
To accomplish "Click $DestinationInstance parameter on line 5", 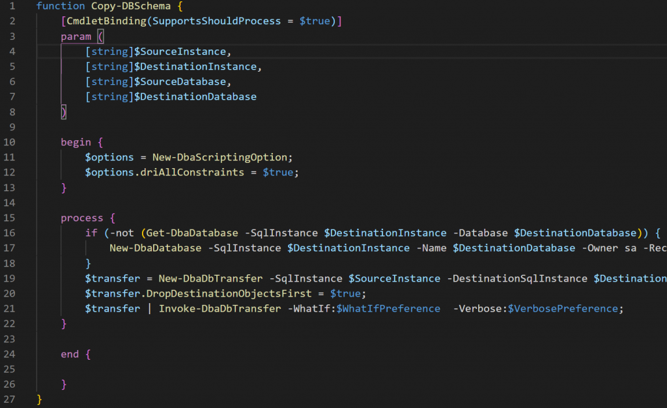I will pyautogui.click(x=195, y=66).
